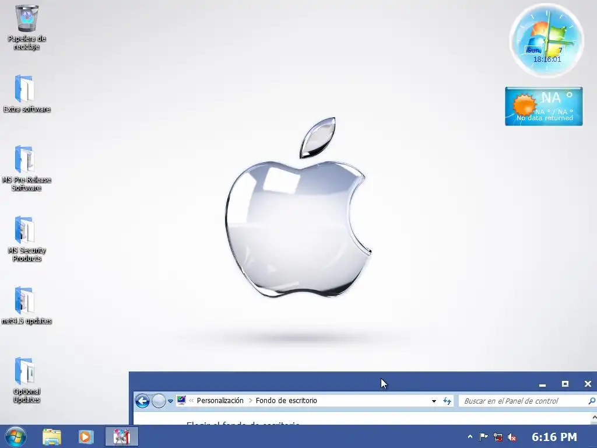Open the recent pages dropdown arrow
The width and height of the screenshot is (597, 448).
pyautogui.click(x=171, y=401)
